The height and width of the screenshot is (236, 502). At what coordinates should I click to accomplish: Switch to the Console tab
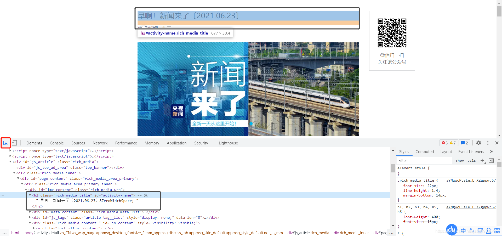pyautogui.click(x=57, y=143)
